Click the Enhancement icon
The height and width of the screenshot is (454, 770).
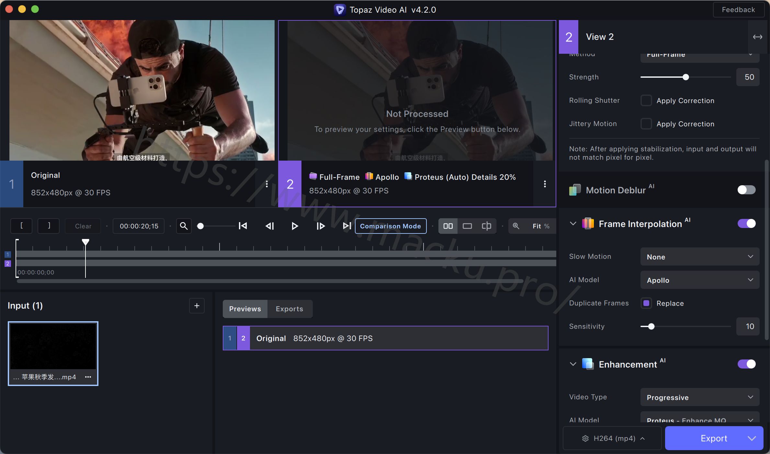[x=588, y=364]
